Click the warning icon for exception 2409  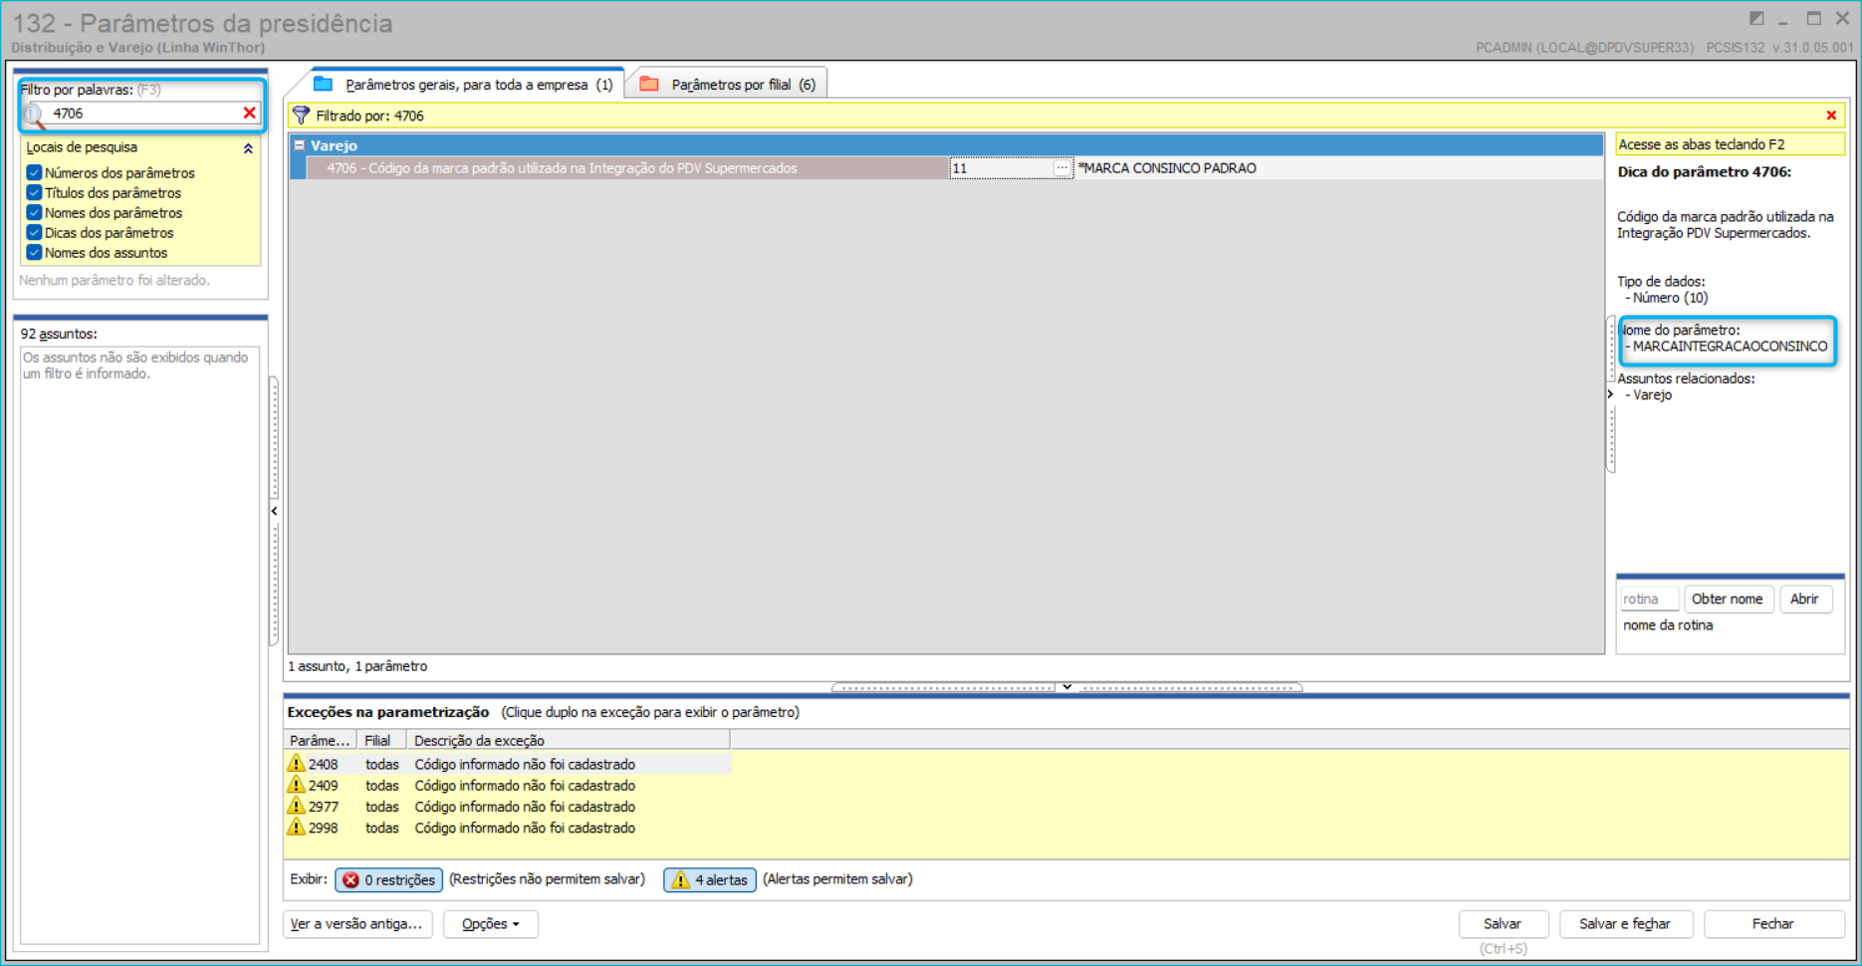pos(296,785)
